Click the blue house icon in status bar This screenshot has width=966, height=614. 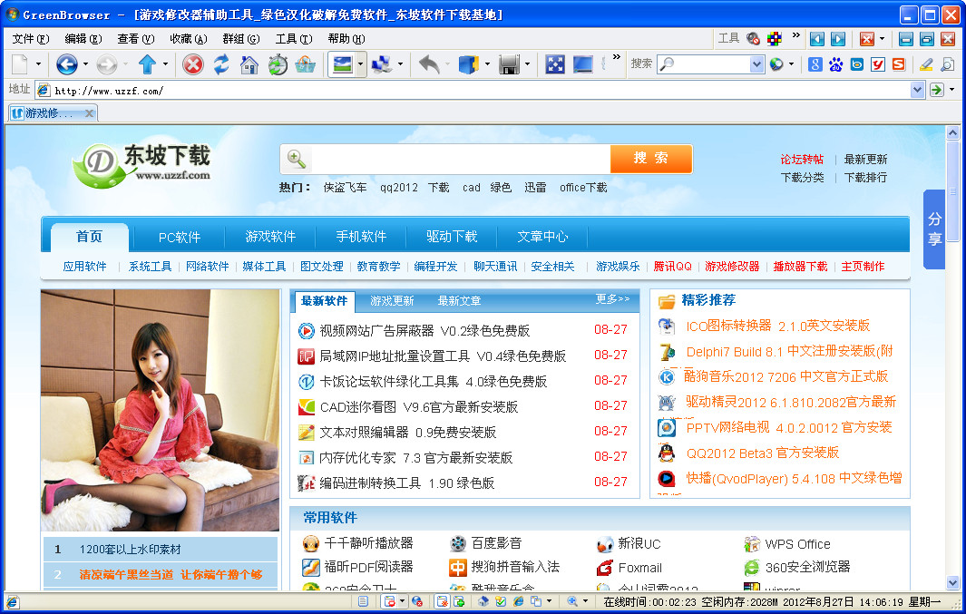[x=483, y=601]
